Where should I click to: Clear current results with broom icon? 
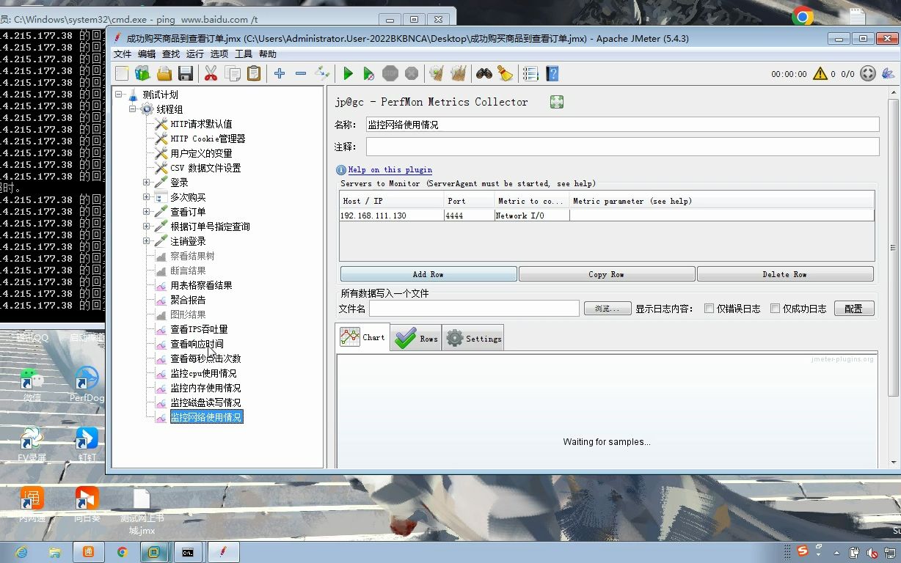[437, 73]
